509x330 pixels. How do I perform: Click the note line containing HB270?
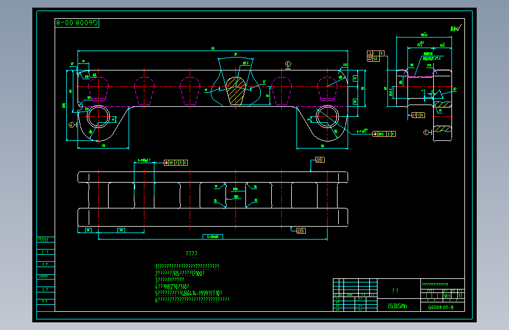[172, 287]
